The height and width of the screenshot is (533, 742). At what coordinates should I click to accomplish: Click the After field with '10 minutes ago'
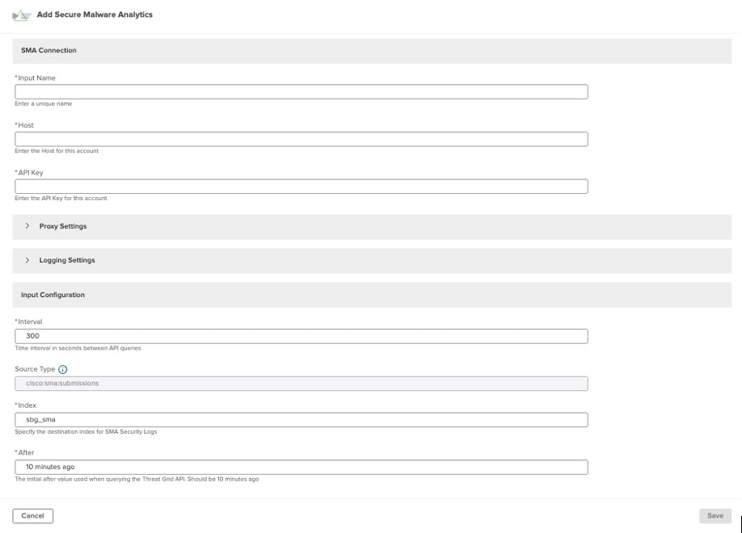tap(301, 467)
